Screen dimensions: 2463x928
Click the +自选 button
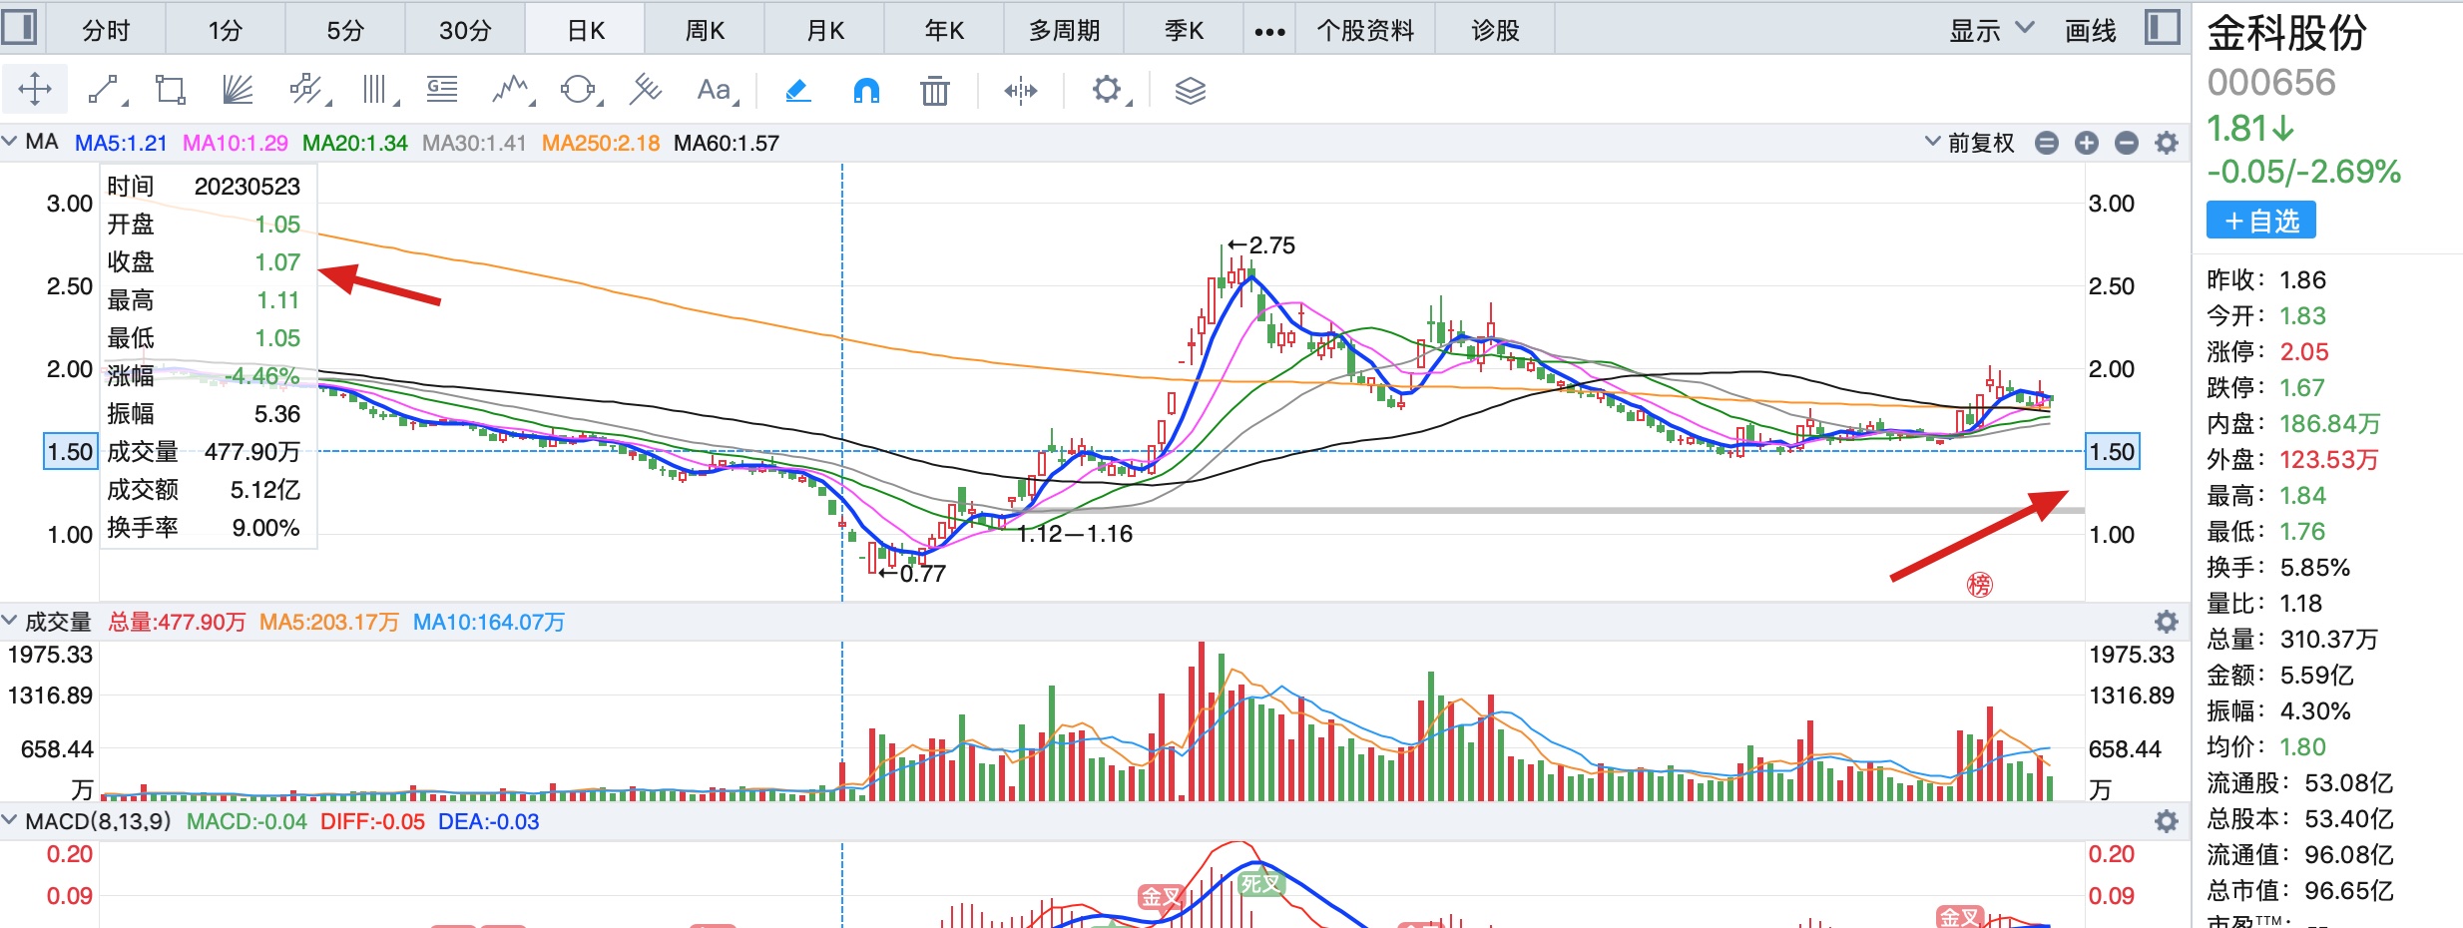(2260, 221)
